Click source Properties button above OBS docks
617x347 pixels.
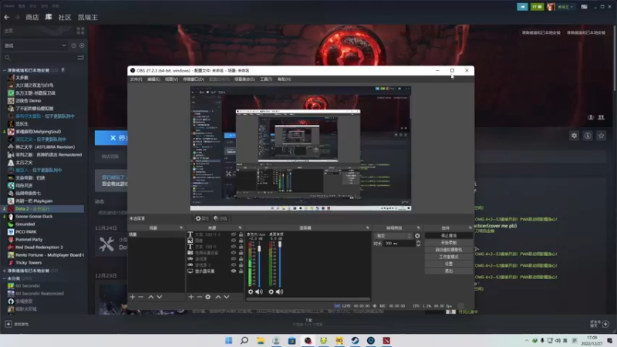[x=203, y=219]
